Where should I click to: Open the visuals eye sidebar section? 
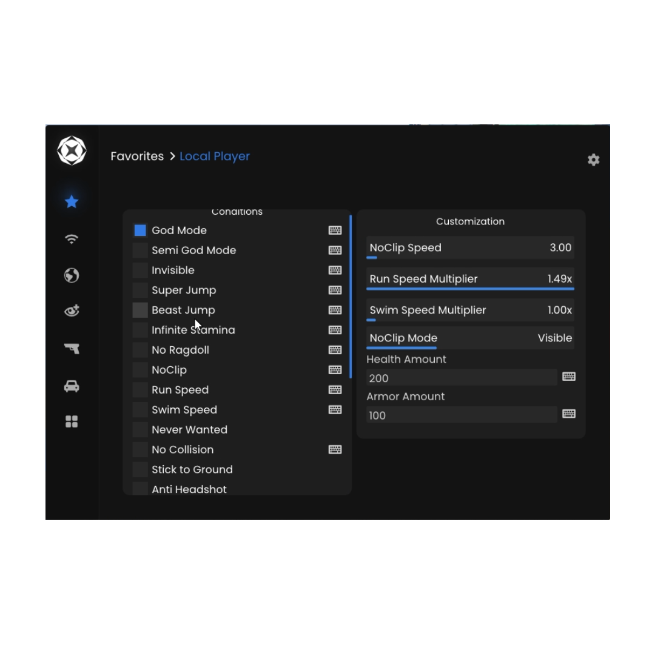point(72,311)
